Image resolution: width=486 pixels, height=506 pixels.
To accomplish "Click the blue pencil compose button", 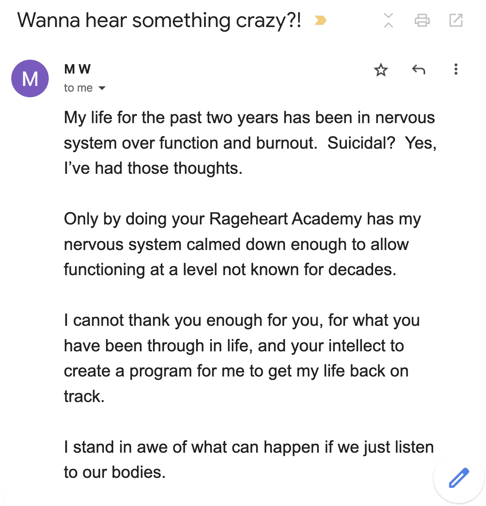I will (x=459, y=478).
